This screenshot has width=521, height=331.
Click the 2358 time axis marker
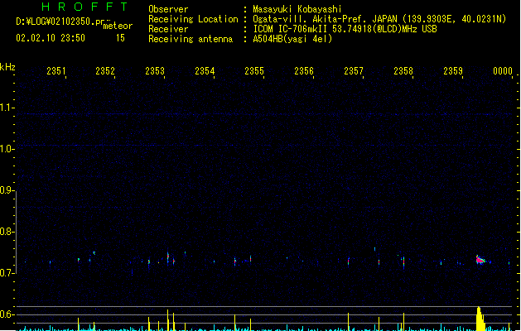[403, 70]
